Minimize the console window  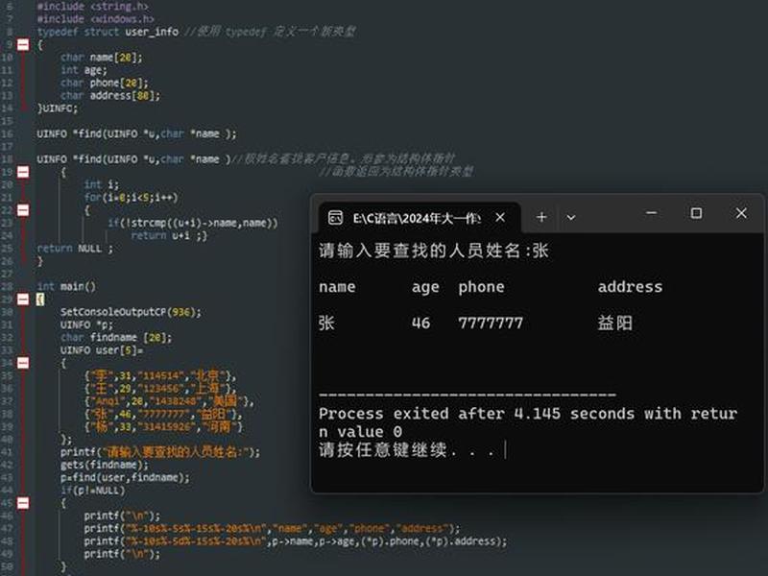coord(652,213)
